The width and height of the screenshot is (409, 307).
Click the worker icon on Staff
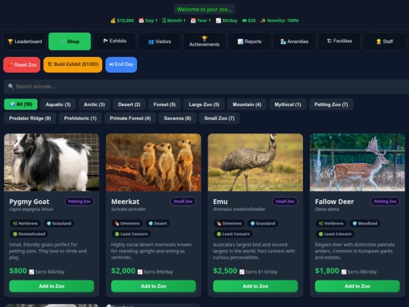click(379, 42)
